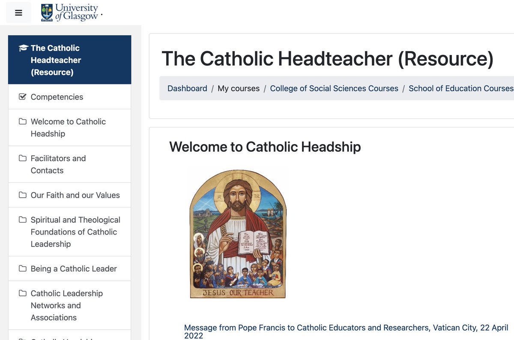Open Our Faith and our Values section
Viewport: 514px width, 340px height.
click(70, 195)
